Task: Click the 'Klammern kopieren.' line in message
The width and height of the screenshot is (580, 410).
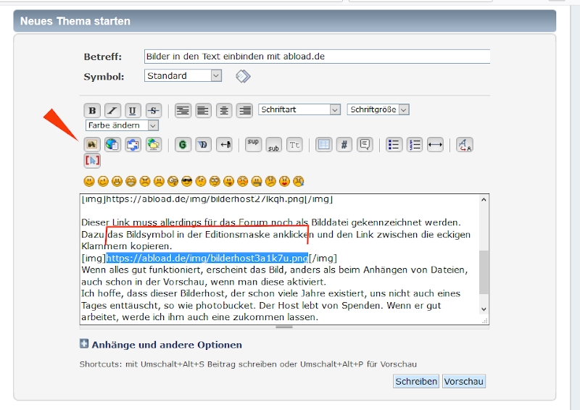Action: coord(127,246)
